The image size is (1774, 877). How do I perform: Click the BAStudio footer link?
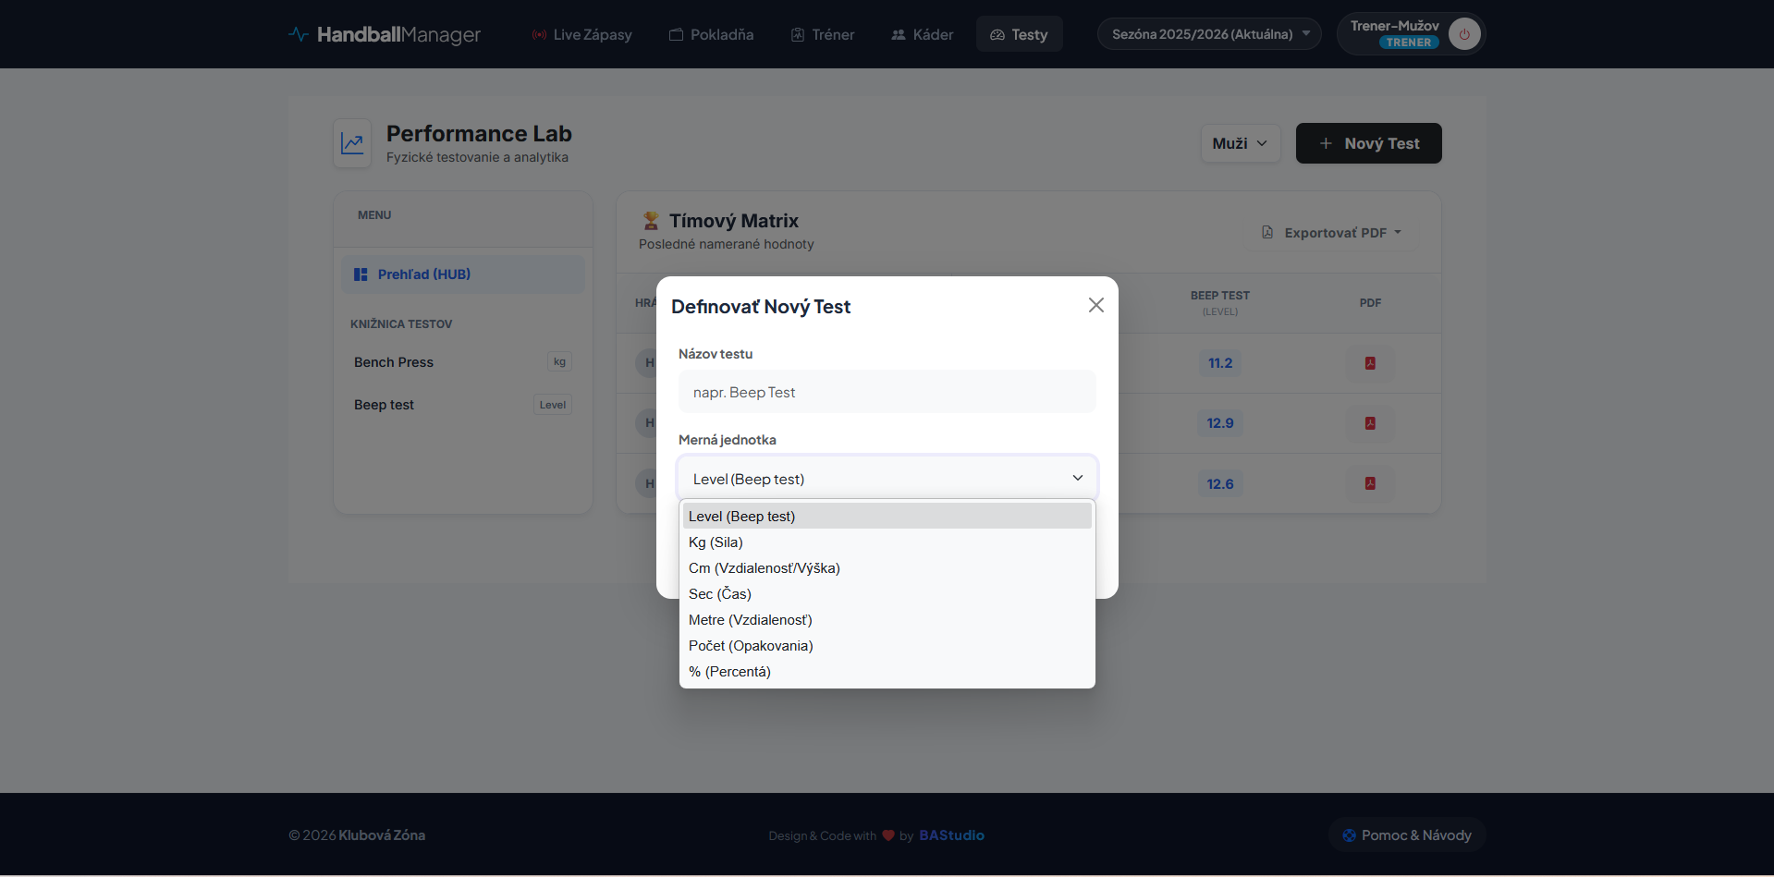(951, 835)
